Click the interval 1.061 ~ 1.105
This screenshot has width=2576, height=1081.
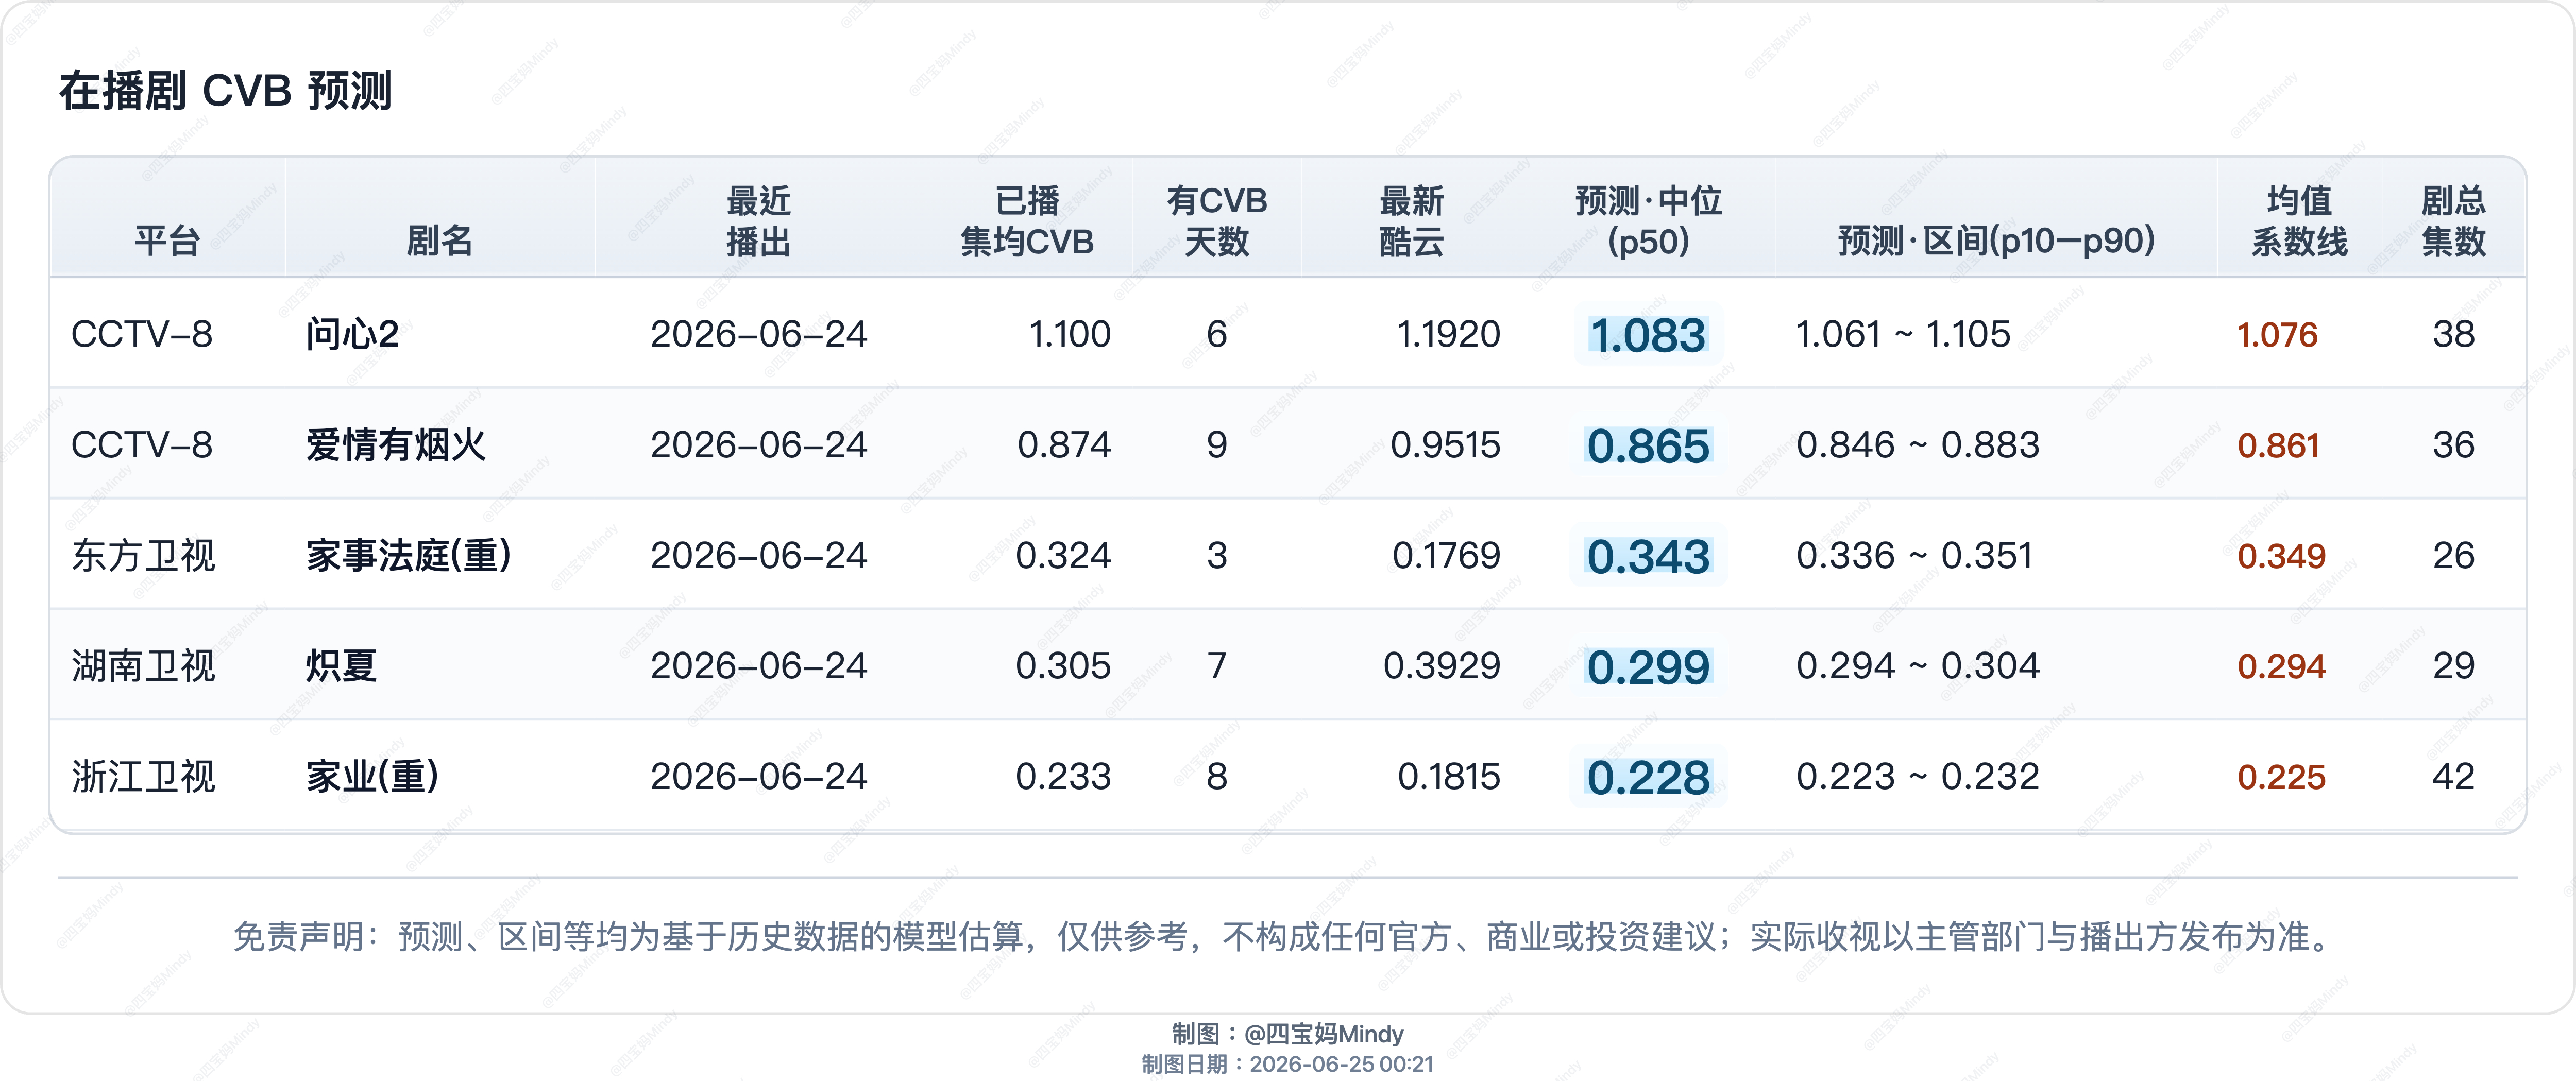click(1903, 334)
